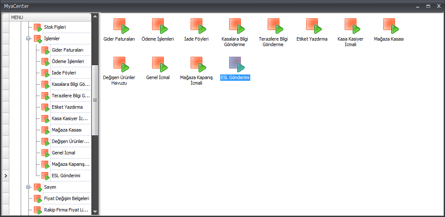Open the Mağaza Kasası large icon

point(391,26)
